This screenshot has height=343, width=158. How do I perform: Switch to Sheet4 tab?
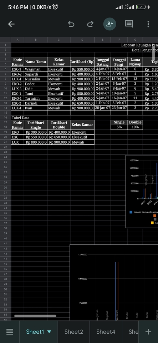point(106,332)
